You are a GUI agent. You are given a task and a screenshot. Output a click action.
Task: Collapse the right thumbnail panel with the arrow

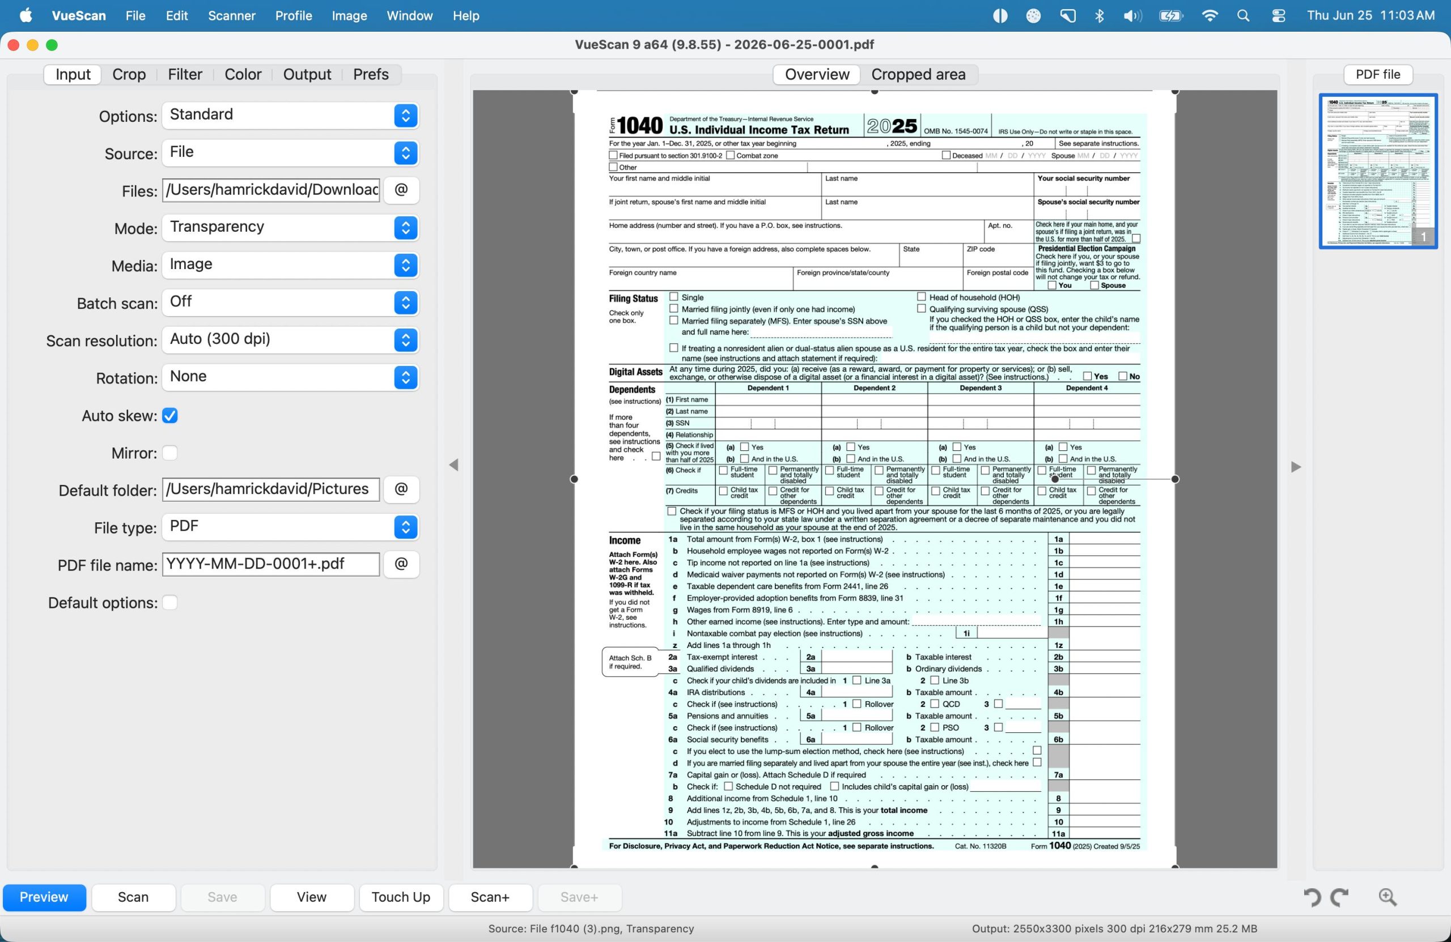1296,467
